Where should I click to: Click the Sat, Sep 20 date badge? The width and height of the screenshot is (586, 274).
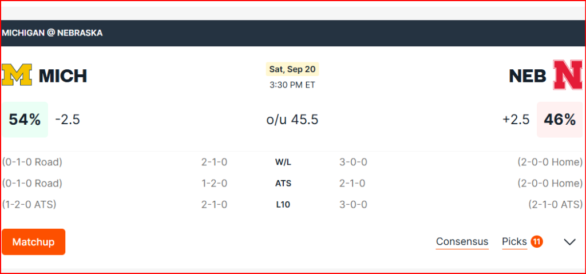point(292,69)
